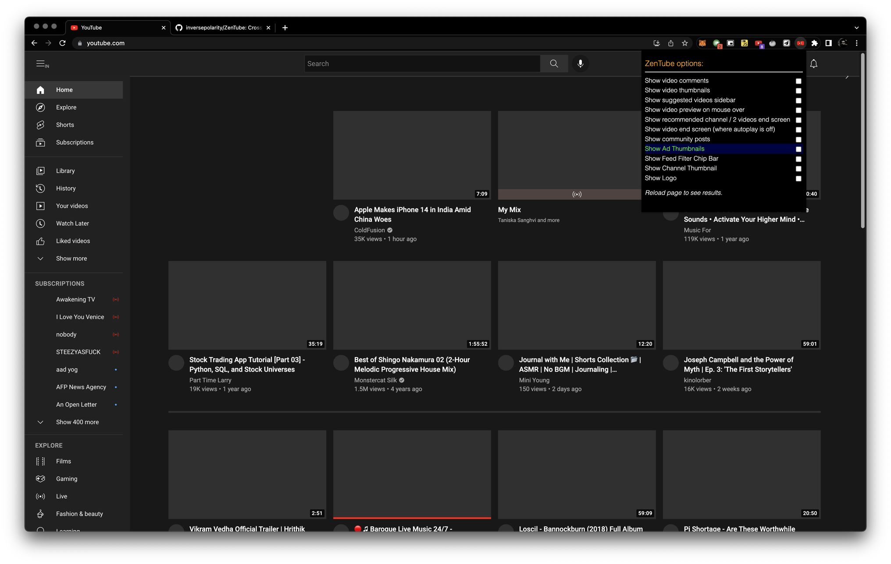Click the voice search microphone icon
Screen dimensions: 891x564
point(580,64)
